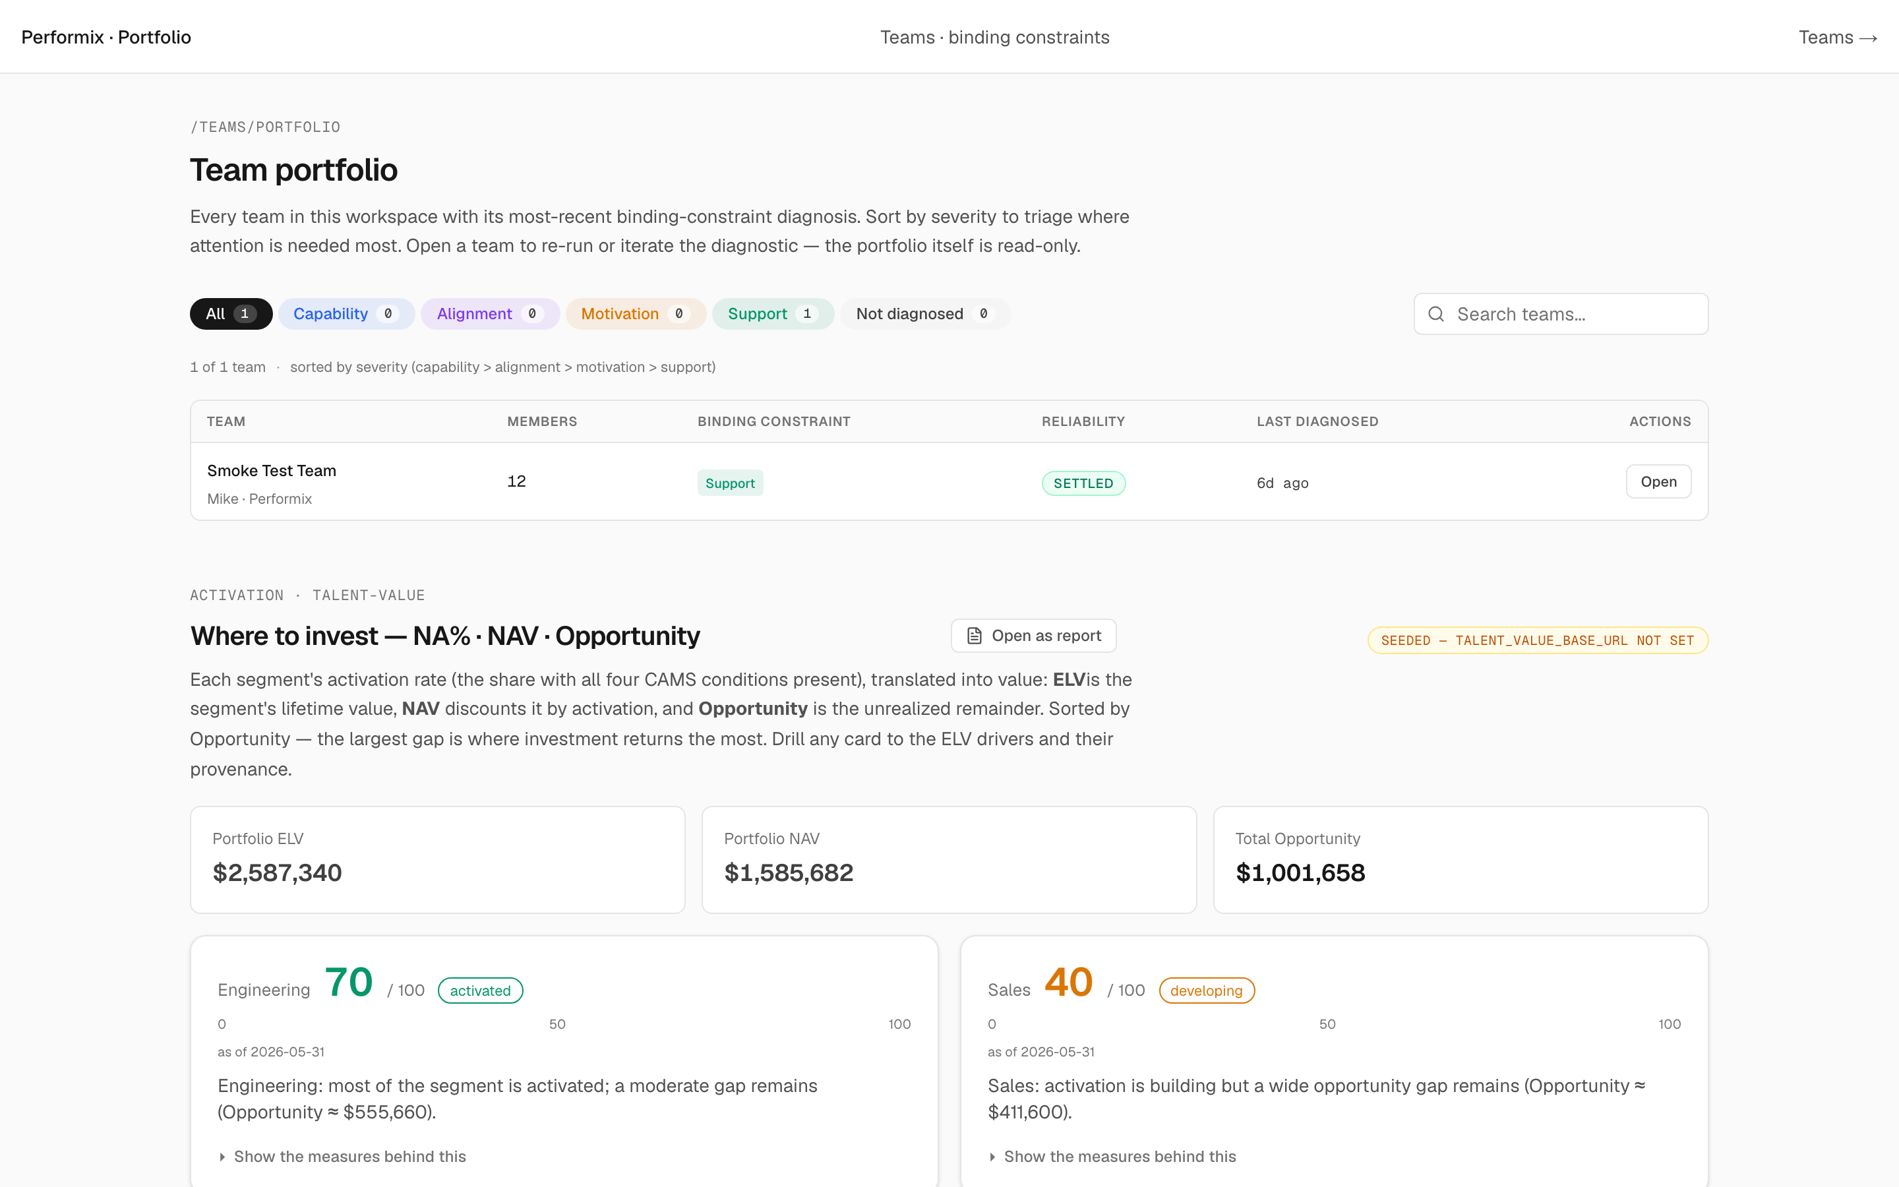Click the SETTLED reliability badge
The height and width of the screenshot is (1187, 1899).
coord(1083,483)
